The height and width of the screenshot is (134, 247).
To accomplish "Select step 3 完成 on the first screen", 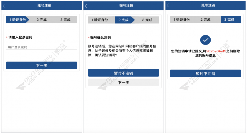I will coord(65,20).
